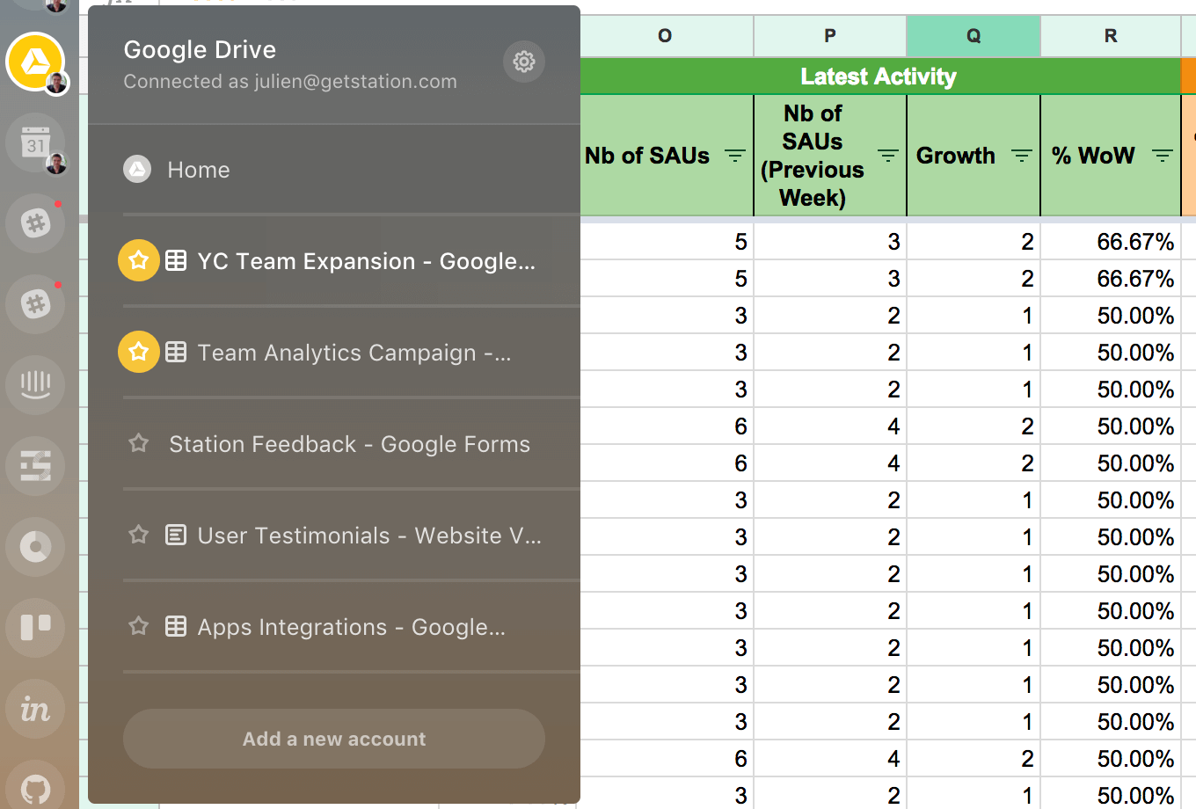Open Apps Integrations spreadsheet
The image size is (1196, 809).
pos(352,627)
